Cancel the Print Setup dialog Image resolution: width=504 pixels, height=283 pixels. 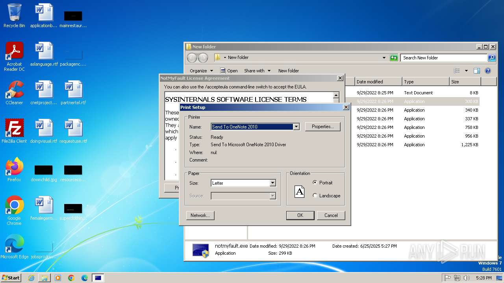(x=331, y=215)
